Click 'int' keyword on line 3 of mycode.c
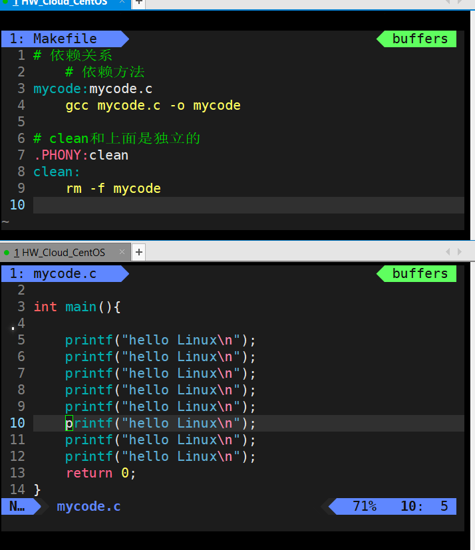 click(45, 307)
